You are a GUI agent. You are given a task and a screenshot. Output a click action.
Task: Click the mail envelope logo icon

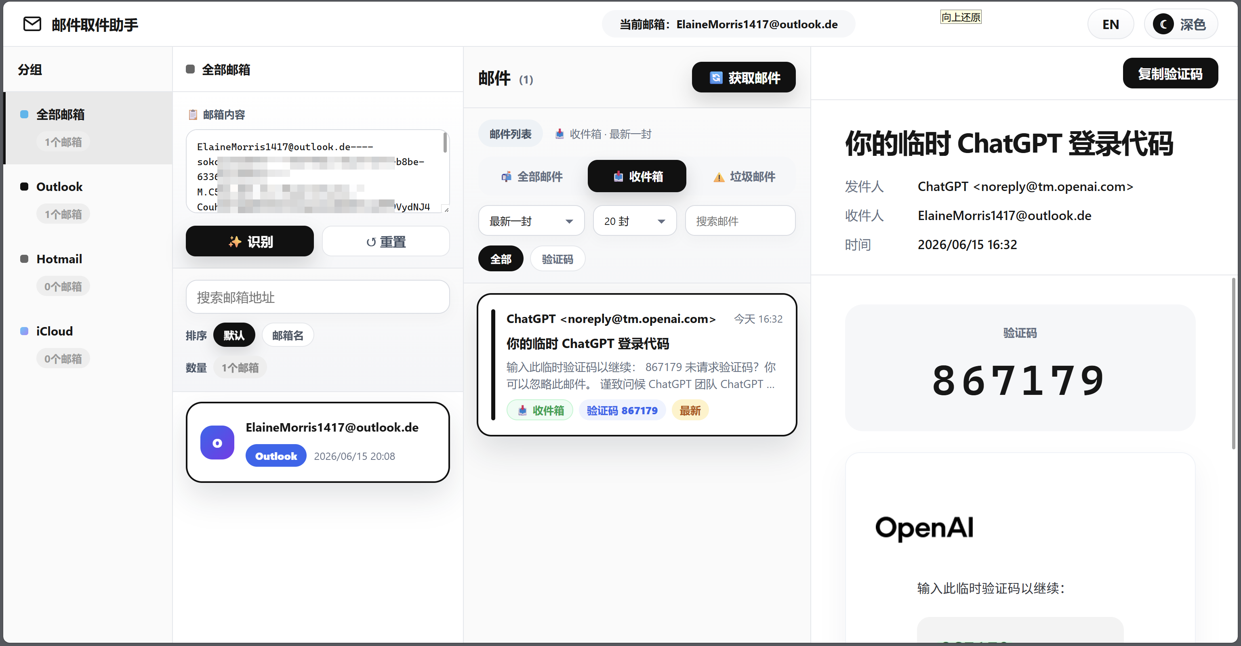[32, 24]
